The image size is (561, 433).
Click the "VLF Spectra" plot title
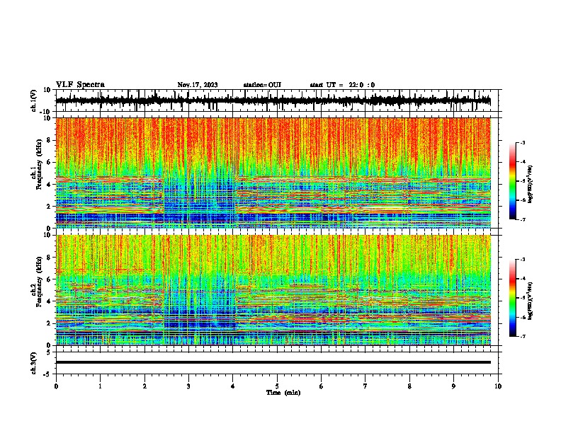coord(80,85)
